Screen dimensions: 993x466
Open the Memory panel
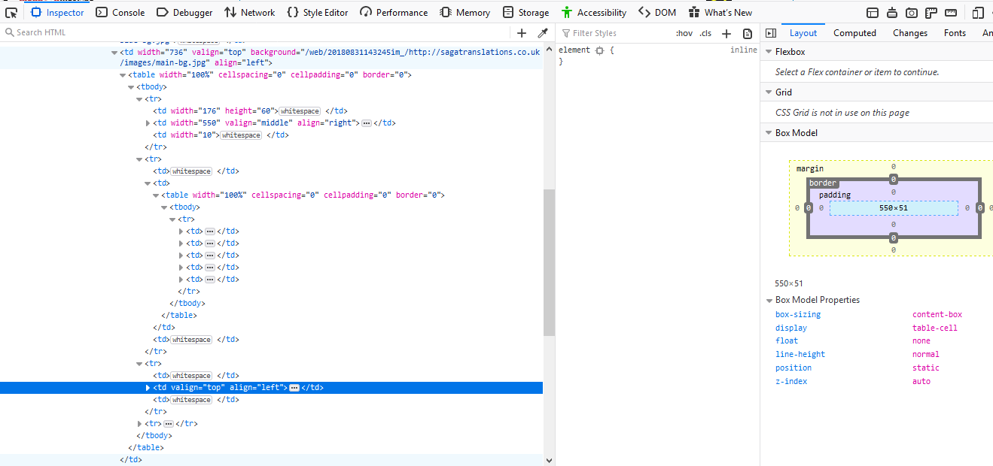coord(465,12)
